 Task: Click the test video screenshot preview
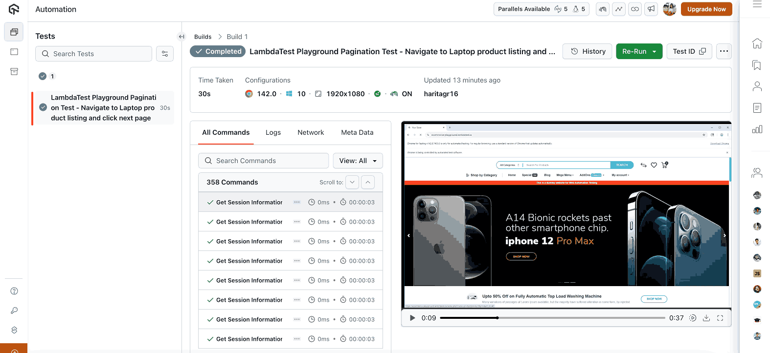[566, 215]
